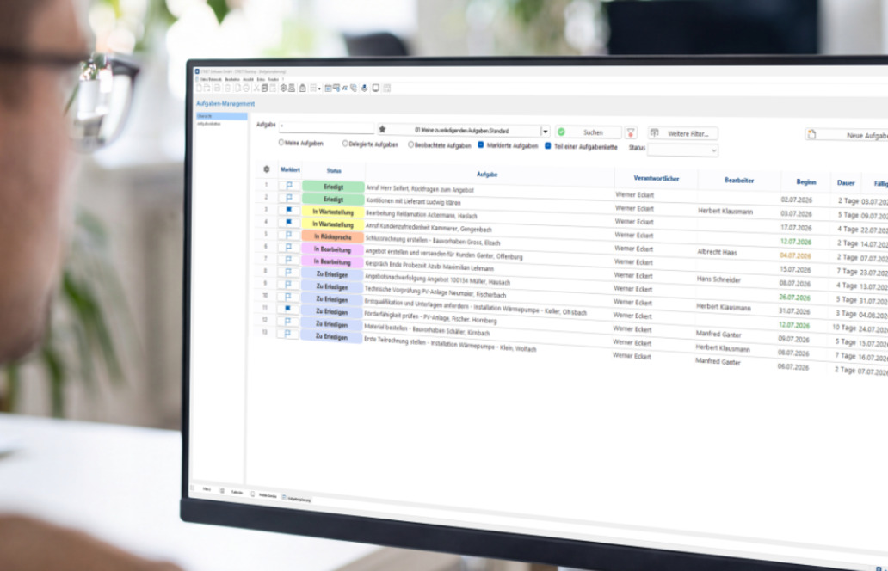Click the green date '26.07.2026'
This screenshot has height=571, width=888.
point(794,297)
